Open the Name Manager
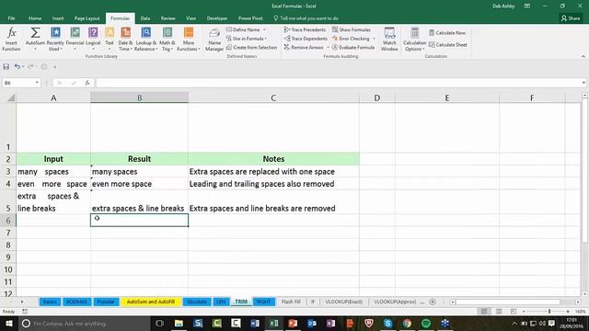589x331 pixels. pyautogui.click(x=214, y=39)
